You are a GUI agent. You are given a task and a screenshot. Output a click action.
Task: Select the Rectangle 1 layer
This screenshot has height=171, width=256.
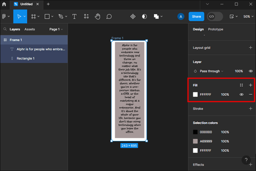point(26,58)
